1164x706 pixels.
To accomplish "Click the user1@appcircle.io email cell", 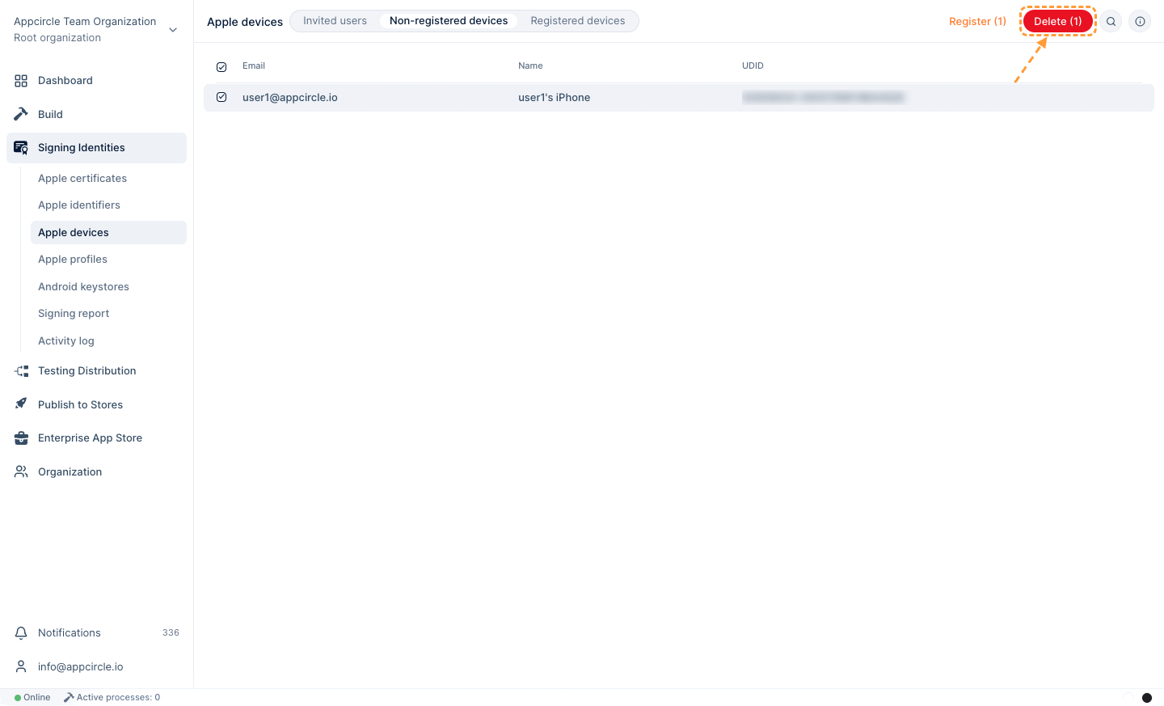I will tap(290, 98).
